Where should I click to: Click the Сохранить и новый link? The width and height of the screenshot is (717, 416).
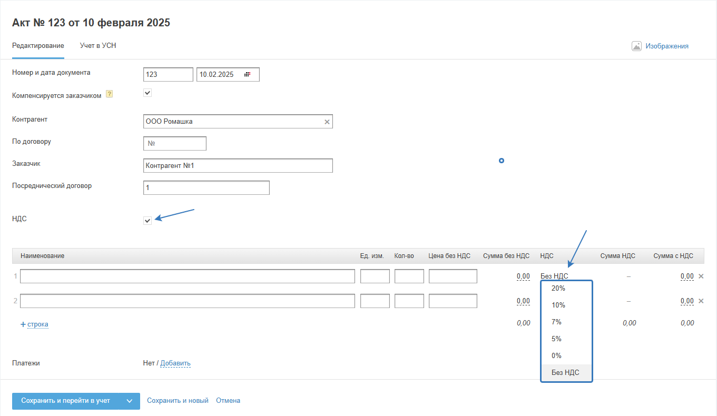point(178,401)
